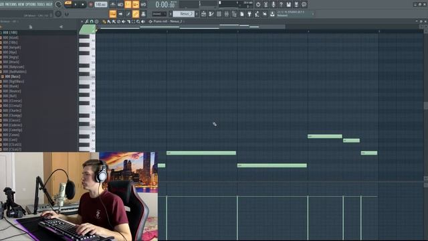Save the project with the floppy disk icon

tap(289, 5)
